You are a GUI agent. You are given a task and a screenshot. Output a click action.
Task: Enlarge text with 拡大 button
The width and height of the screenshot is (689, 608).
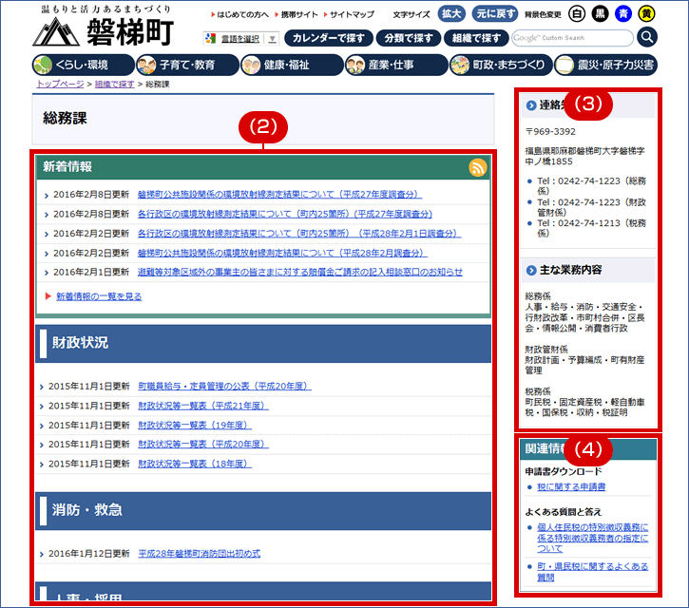click(451, 14)
